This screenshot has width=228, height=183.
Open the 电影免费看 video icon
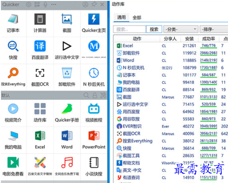(13, 162)
